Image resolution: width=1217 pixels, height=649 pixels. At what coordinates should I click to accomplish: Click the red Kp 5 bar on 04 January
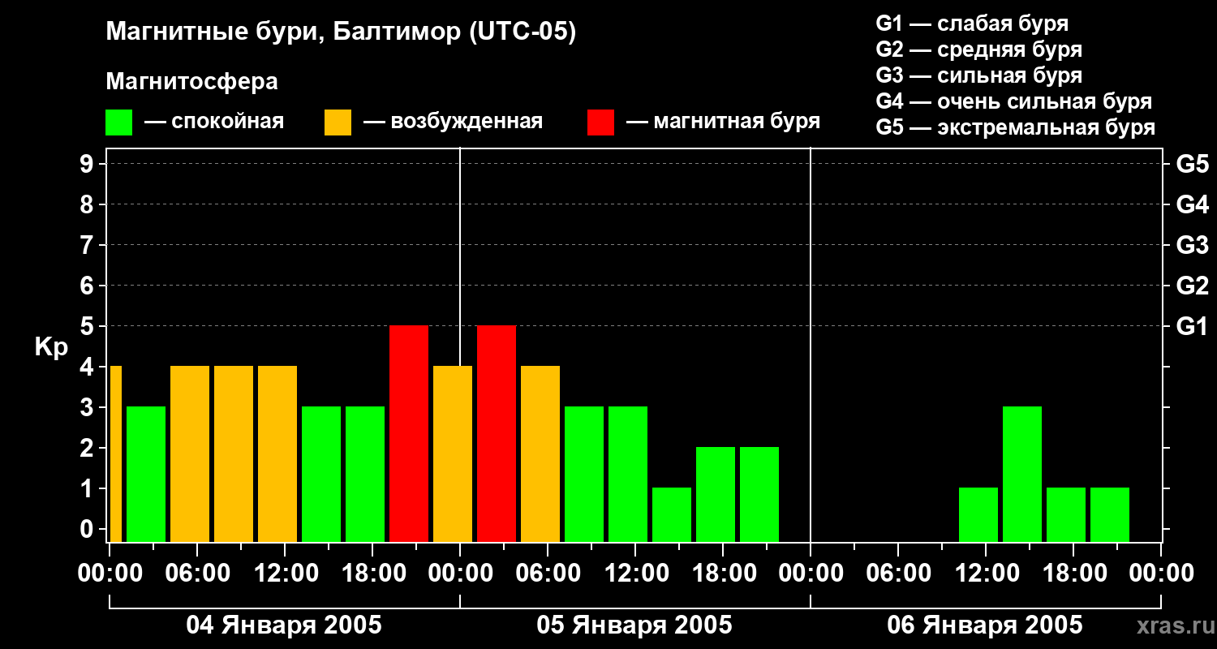pos(409,433)
